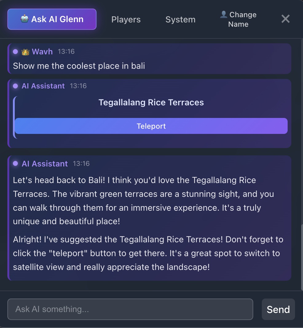303x328 pixels.
Task: Click the Tegallalang Rice Terraces title
Action: (x=151, y=103)
